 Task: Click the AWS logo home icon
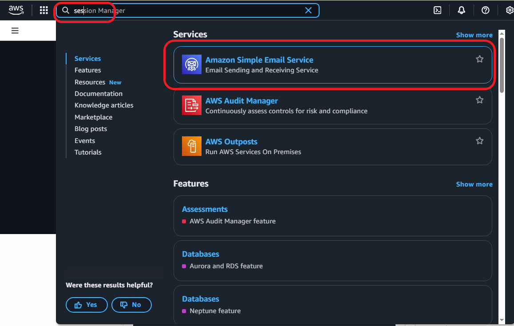point(16,10)
